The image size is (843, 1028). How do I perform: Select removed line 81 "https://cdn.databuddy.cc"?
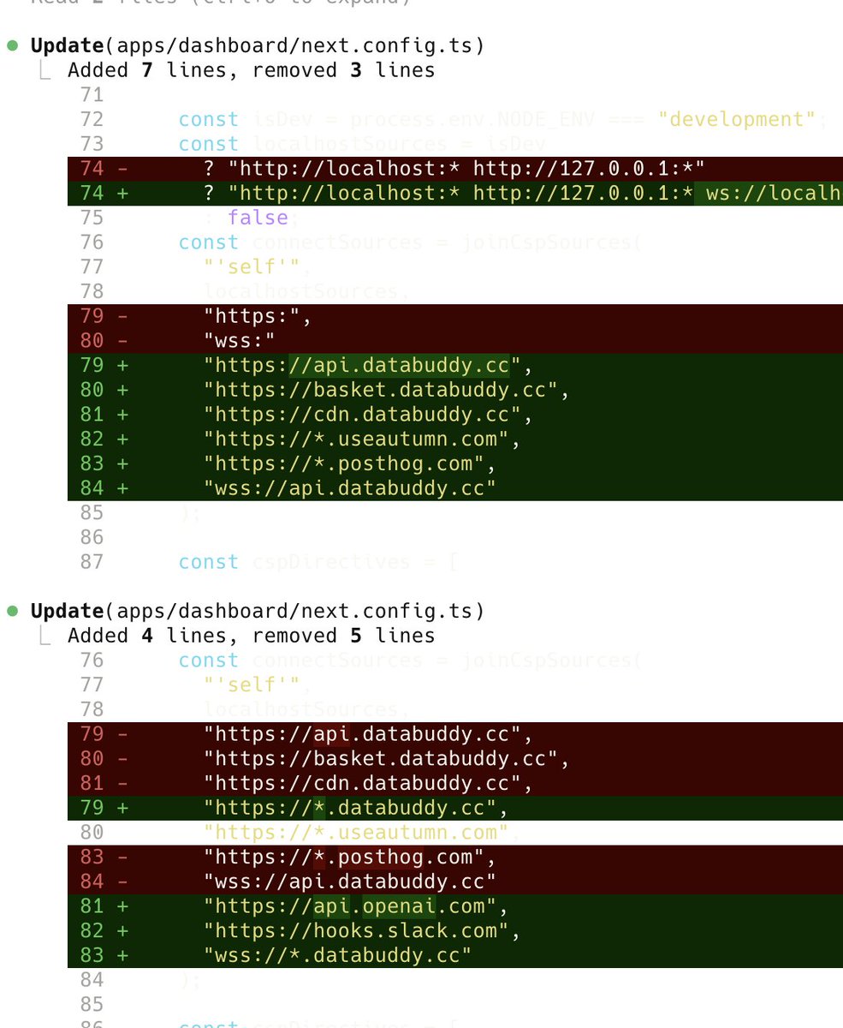[455, 784]
